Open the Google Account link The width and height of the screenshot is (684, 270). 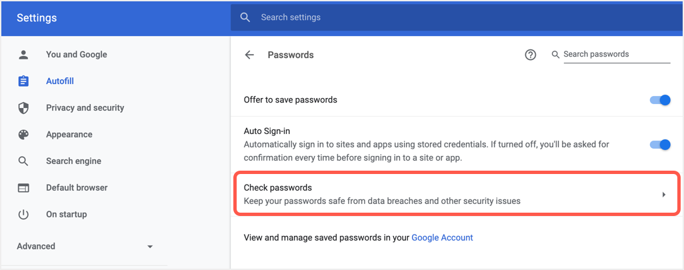coord(442,237)
